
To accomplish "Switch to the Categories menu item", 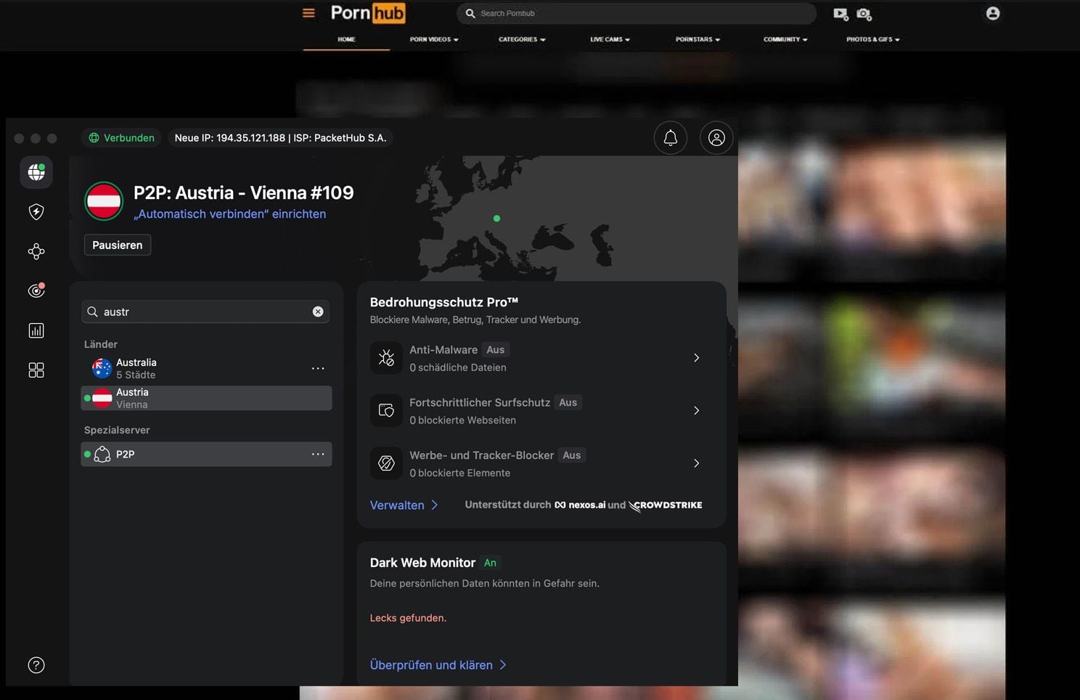I will [x=521, y=39].
